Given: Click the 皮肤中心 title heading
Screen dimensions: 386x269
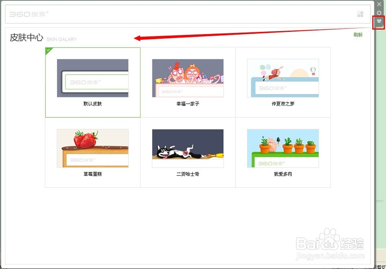Looking at the screenshot, I should [25, 38].
